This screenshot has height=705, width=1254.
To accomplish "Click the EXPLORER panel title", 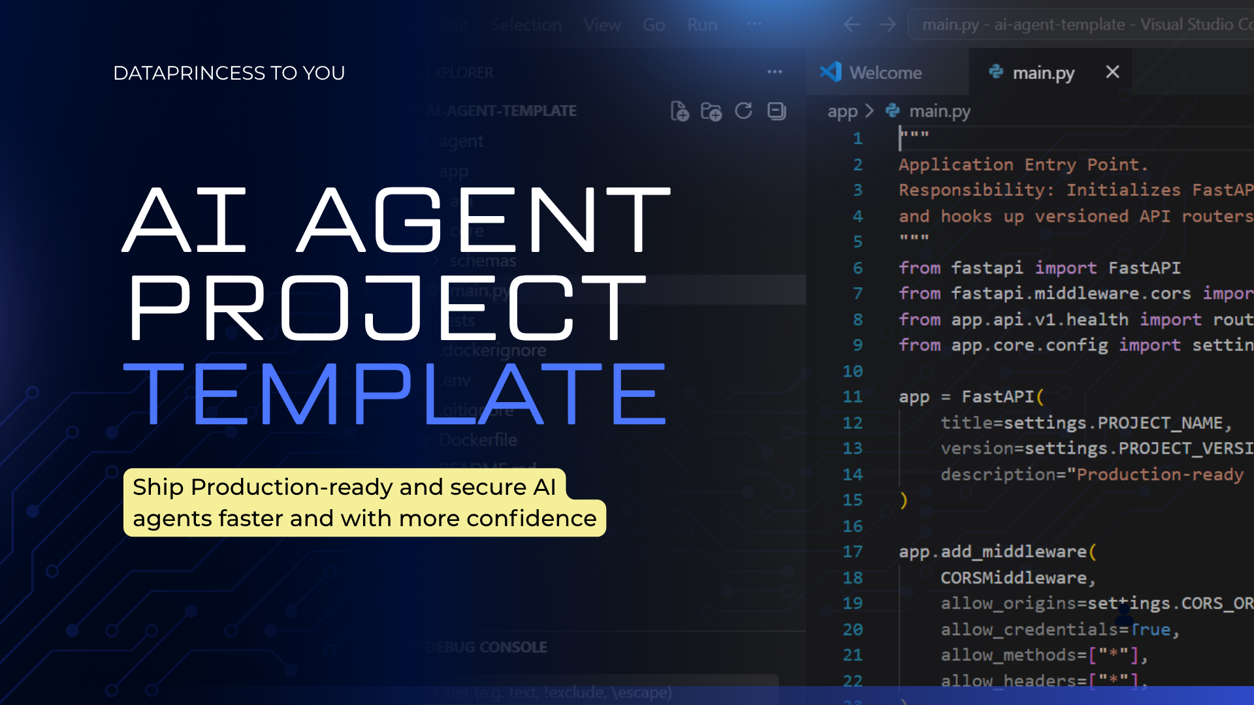I will (459, 72).
